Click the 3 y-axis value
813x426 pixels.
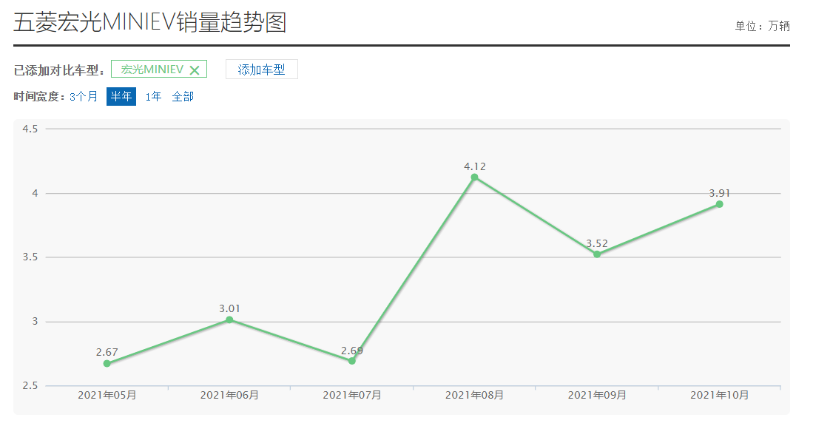pos(35,322)
